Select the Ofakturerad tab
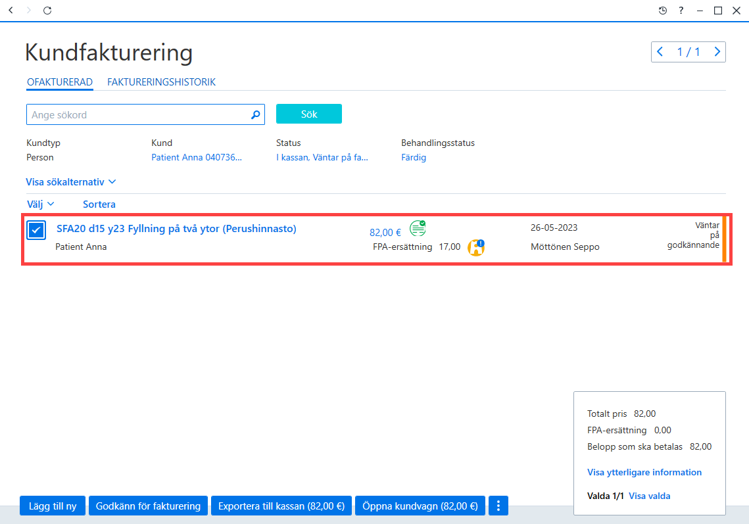The image size is (749, 524). tap(60, 82)
